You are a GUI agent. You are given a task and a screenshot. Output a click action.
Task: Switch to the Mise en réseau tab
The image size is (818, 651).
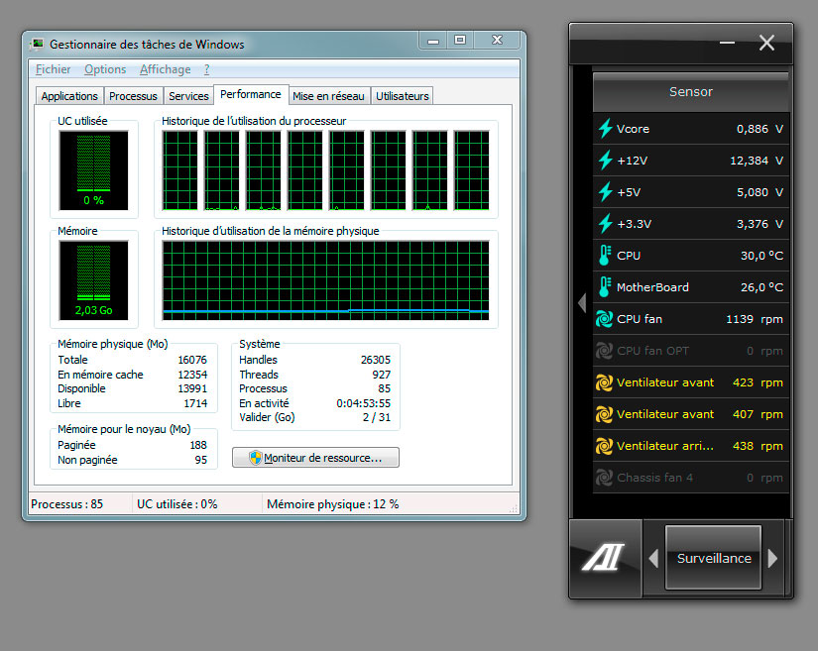coord(328,96)
